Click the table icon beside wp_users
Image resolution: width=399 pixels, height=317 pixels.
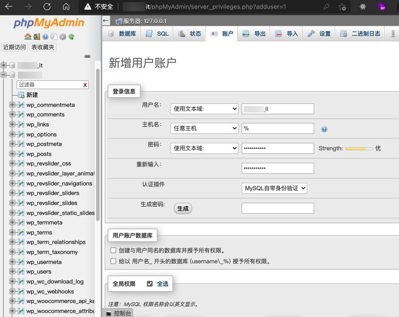tap(21, 271)
